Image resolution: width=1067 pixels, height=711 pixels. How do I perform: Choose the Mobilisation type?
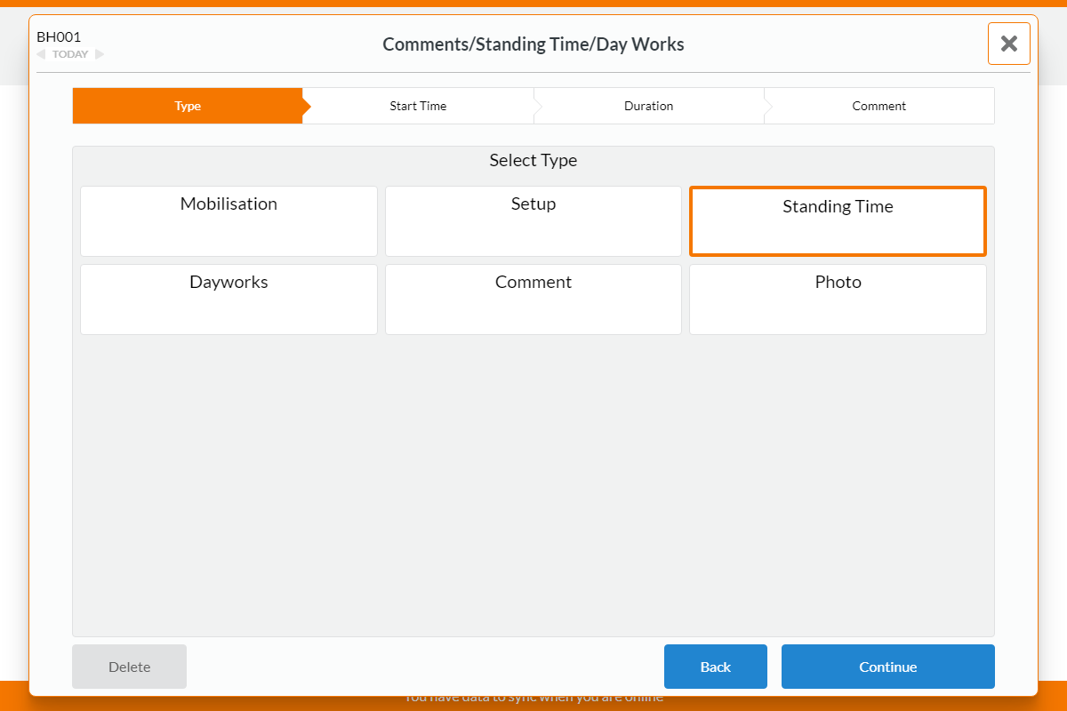tap(229, 221)
